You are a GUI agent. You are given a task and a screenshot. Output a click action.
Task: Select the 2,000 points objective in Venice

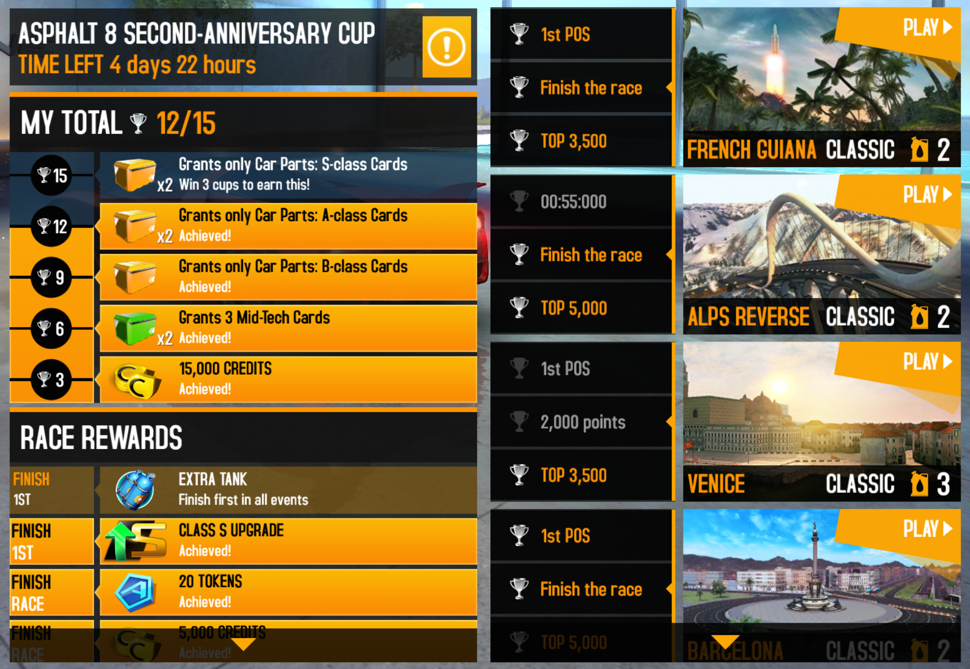pyautogui.click(x=581, y=421)
